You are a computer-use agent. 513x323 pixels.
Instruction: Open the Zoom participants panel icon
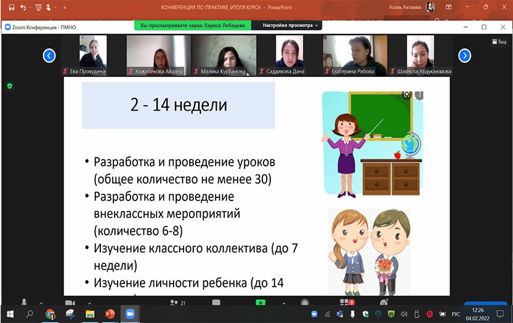point(174,302)
